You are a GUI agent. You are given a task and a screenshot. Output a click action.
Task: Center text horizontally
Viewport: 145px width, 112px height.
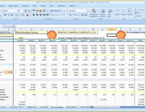(x=37, y=15)
